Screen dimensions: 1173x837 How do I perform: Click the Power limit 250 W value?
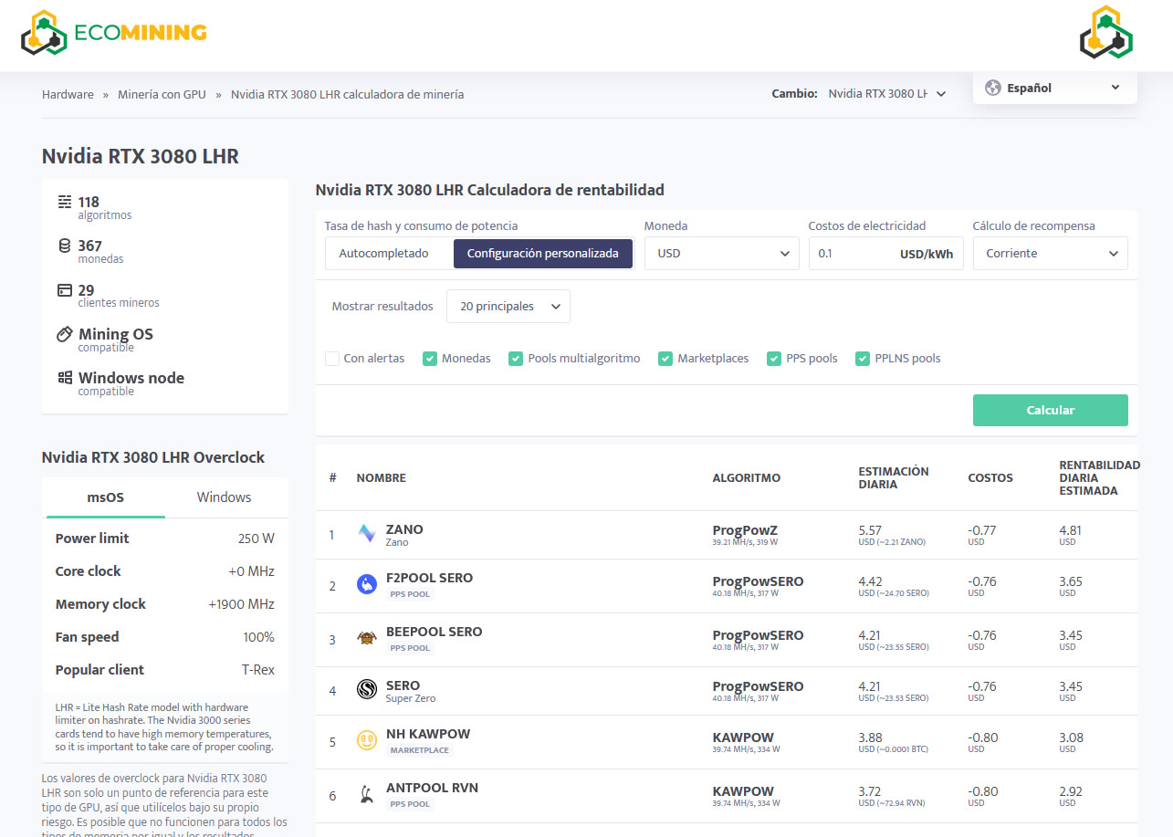pos(256,539)
